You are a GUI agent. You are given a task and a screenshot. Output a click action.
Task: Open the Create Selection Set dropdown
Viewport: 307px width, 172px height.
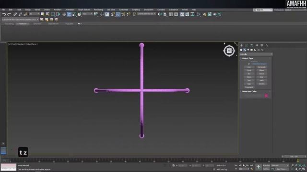click(x=146, y=14)
